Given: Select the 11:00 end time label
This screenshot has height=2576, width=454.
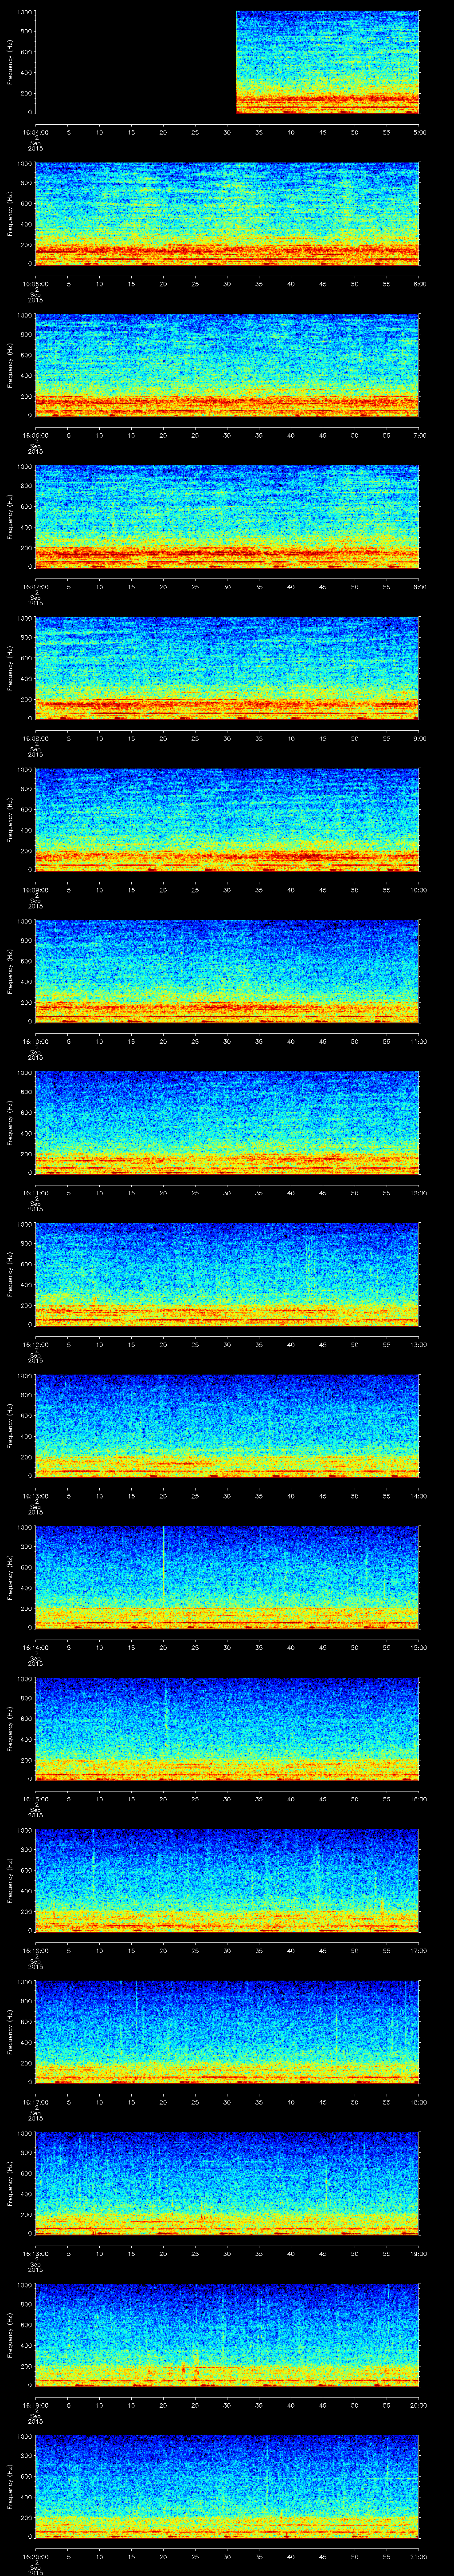Looking at the screenshot, I should (419, 1041).
